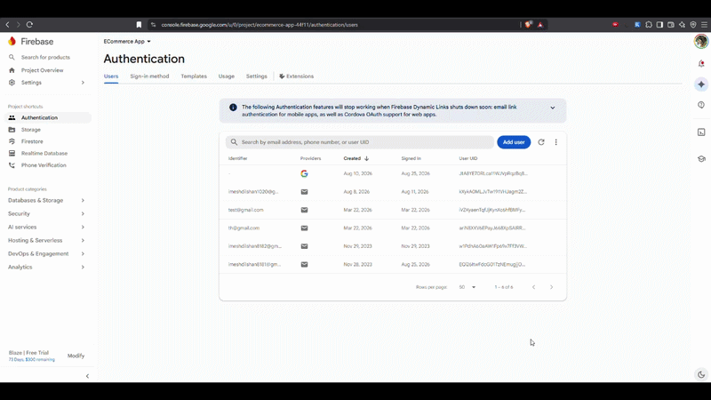Reload the browser page
711x400 pixels.
coord(29,25)
